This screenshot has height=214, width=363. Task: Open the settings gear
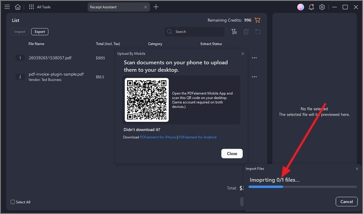tap(322, 7)
